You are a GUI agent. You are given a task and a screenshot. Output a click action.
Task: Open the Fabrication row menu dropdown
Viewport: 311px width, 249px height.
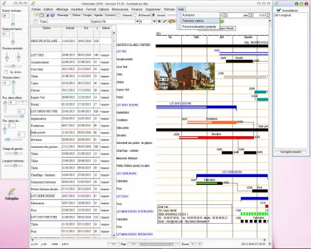[x=105, y=204]
